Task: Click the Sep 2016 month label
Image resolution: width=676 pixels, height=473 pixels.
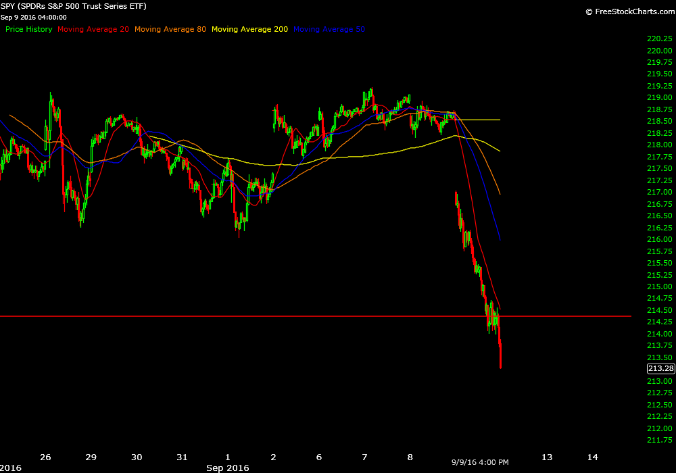Action: pyautogui.click(x=228, y=468)
